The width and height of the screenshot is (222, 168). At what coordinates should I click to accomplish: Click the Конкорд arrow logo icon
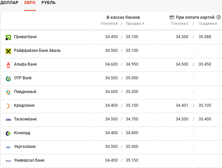[8, 134]
